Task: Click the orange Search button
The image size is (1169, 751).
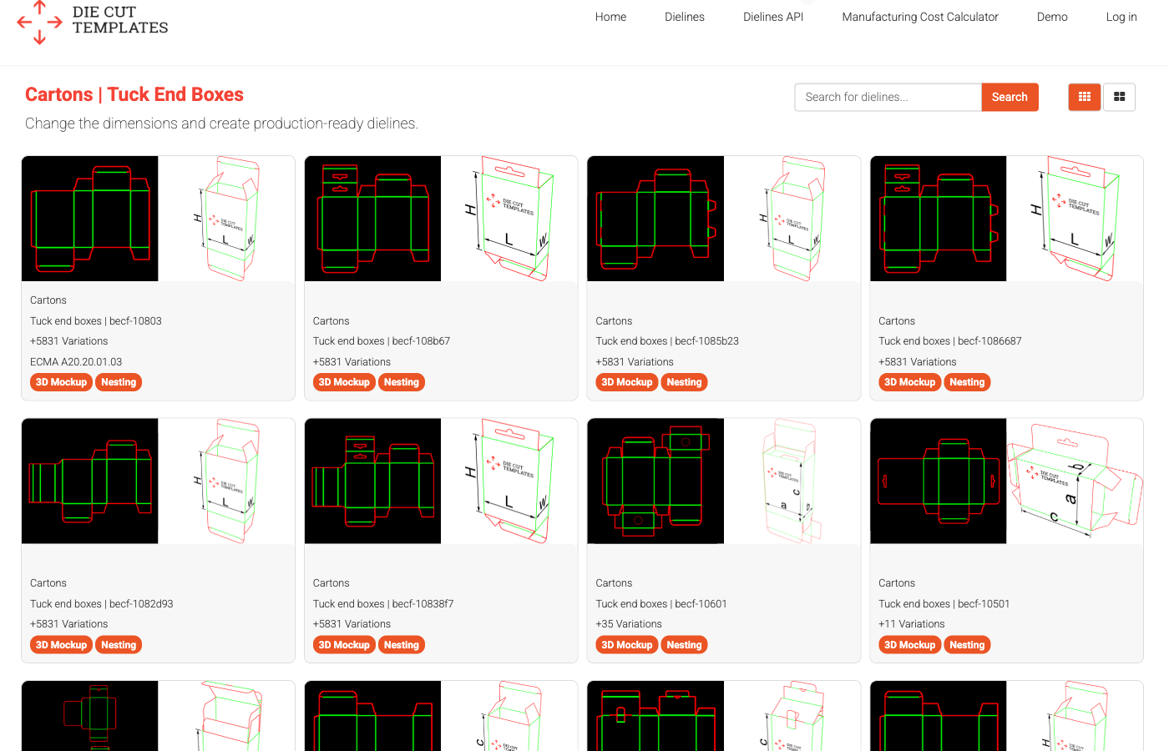Action: [x=1010, y=97]
